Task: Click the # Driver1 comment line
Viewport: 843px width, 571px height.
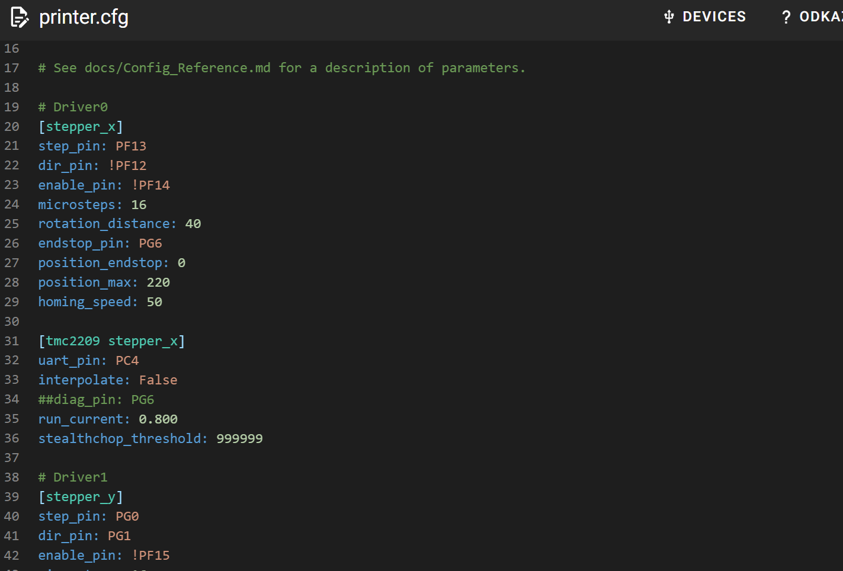Action: [73, 477]
